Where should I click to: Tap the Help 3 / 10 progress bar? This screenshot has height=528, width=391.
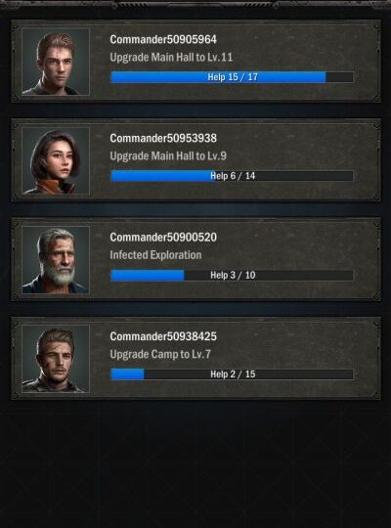[232, 275]
